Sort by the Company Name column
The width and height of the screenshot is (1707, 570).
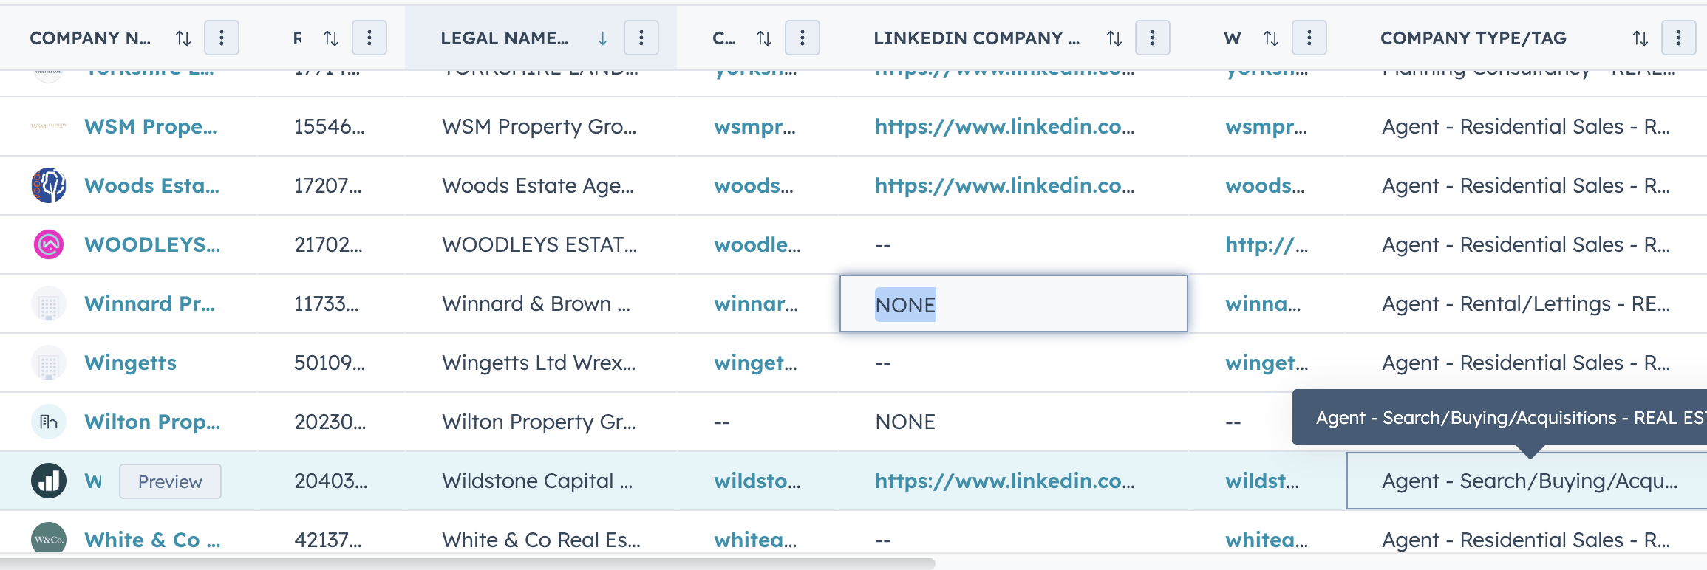[183, 38]
